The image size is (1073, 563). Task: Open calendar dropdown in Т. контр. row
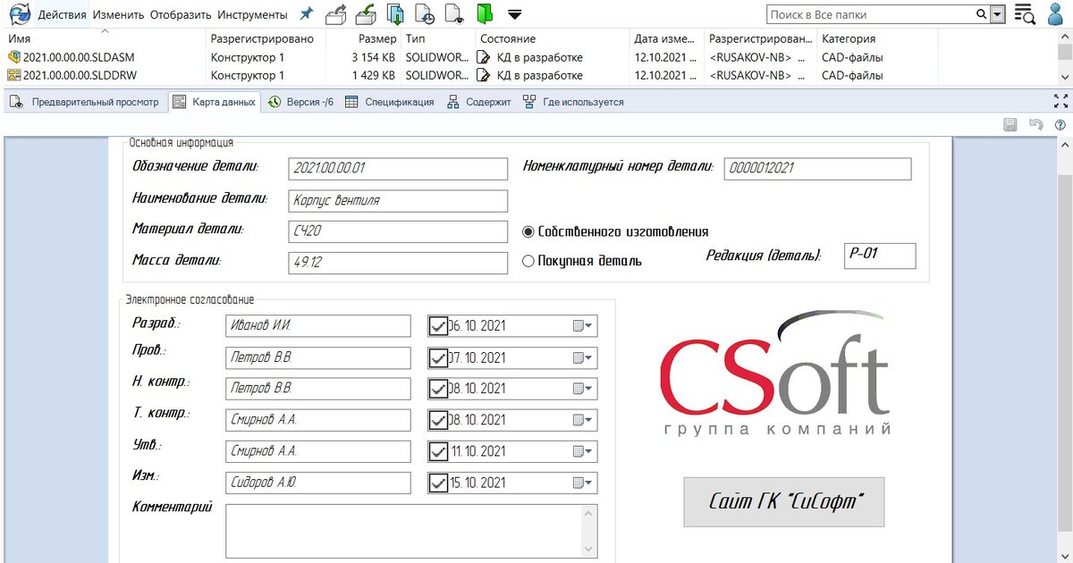(584, 420)
